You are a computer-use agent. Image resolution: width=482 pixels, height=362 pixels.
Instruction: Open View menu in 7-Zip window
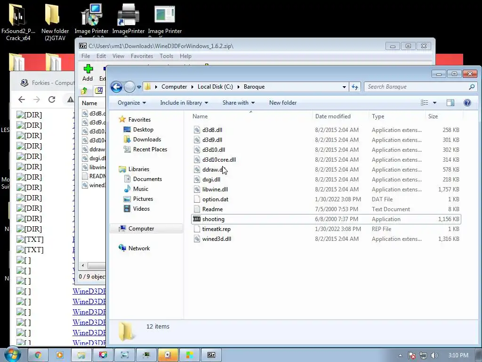tap(118, 56)
